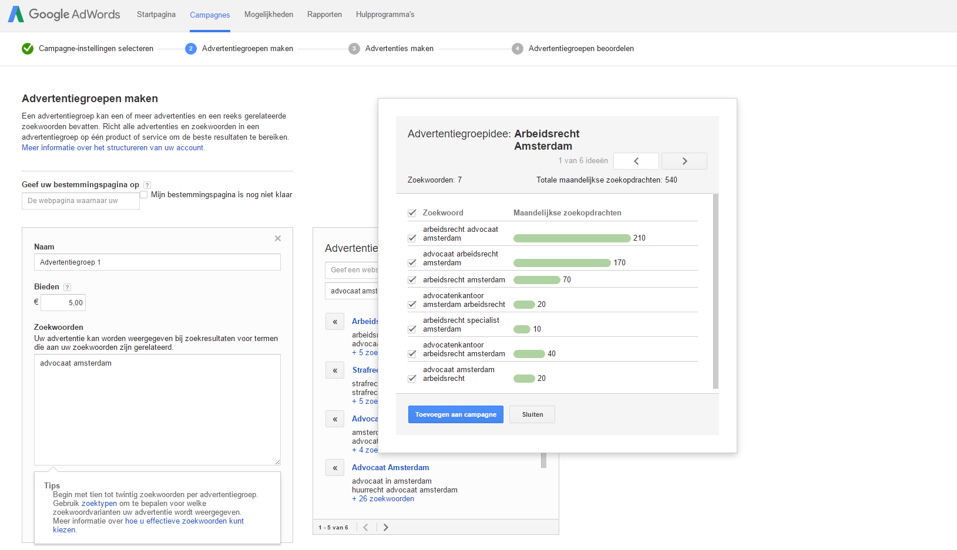The height and width of the screenshot is (550, 957).
Task: Expand + 26 zoekwoorden under Advocaat Amsterdam
Action: pyautogui.click(x=383, y=499)
